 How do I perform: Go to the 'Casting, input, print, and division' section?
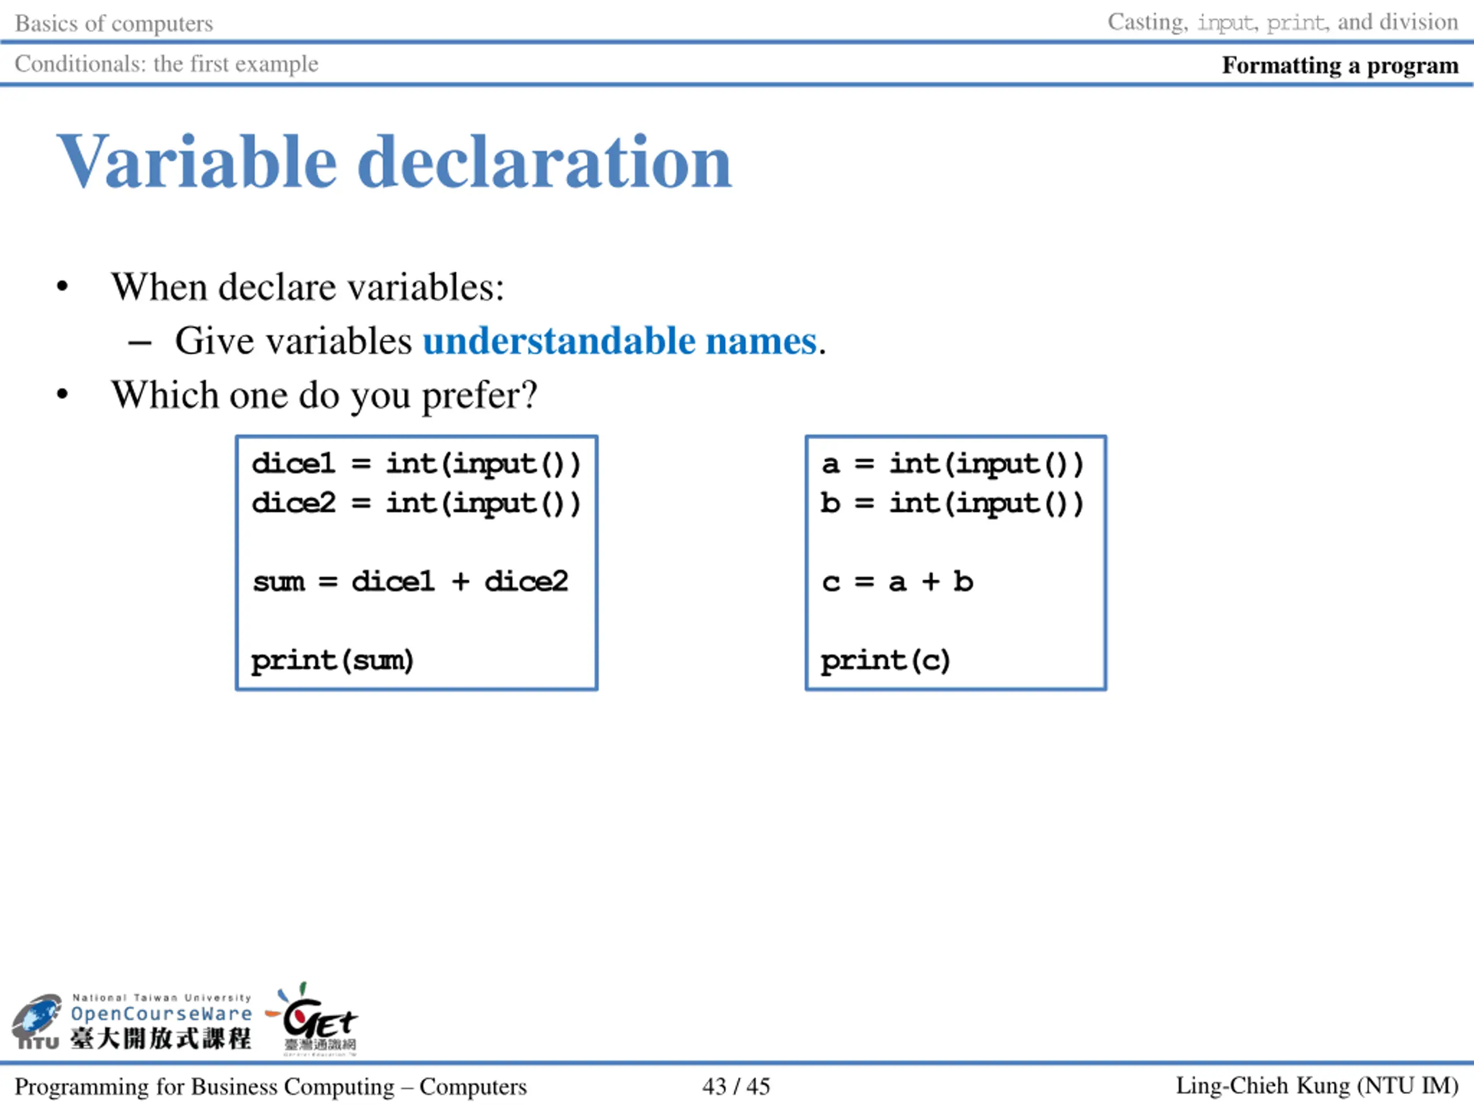pyautogui.click(x=1282, y=22)
